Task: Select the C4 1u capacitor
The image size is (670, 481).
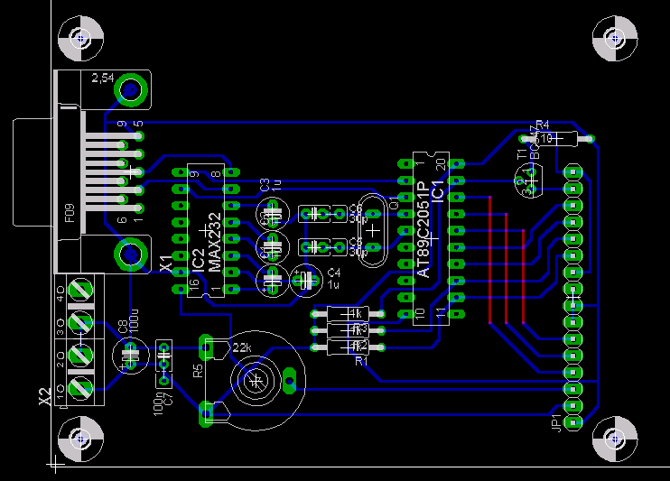Action: (x=307, y=279)
